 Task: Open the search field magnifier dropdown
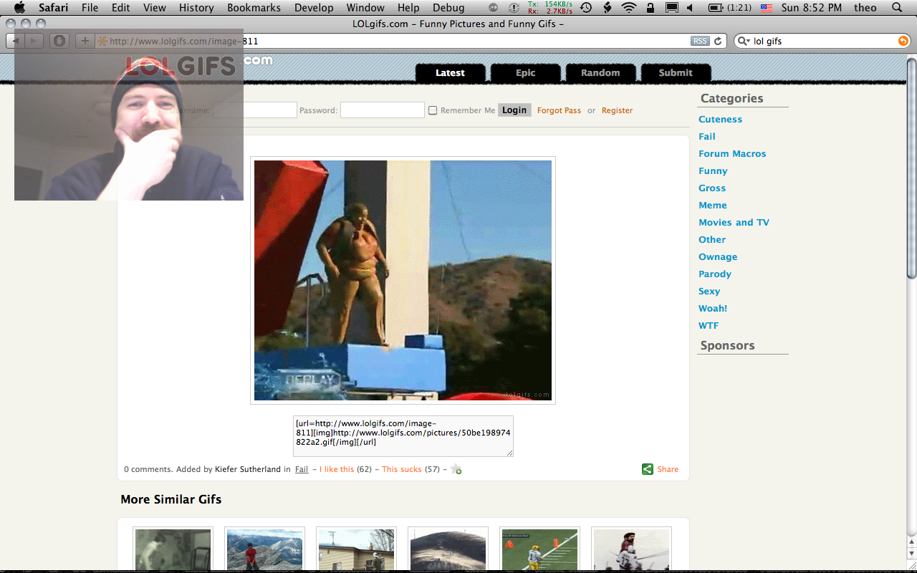[744, 42]
